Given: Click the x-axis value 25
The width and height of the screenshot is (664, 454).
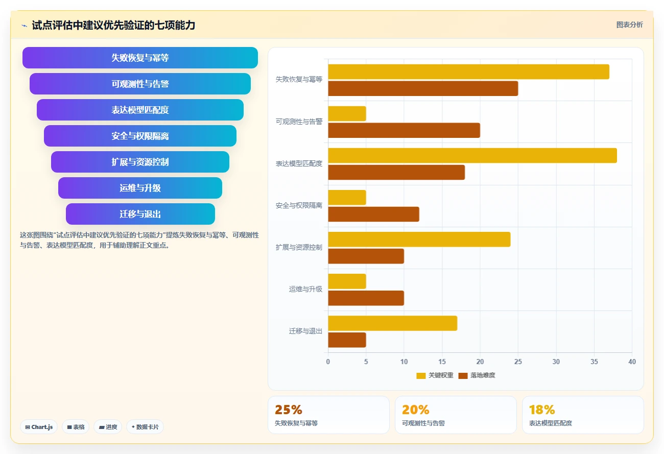Looking at the screenshot, I should [518, 362].
